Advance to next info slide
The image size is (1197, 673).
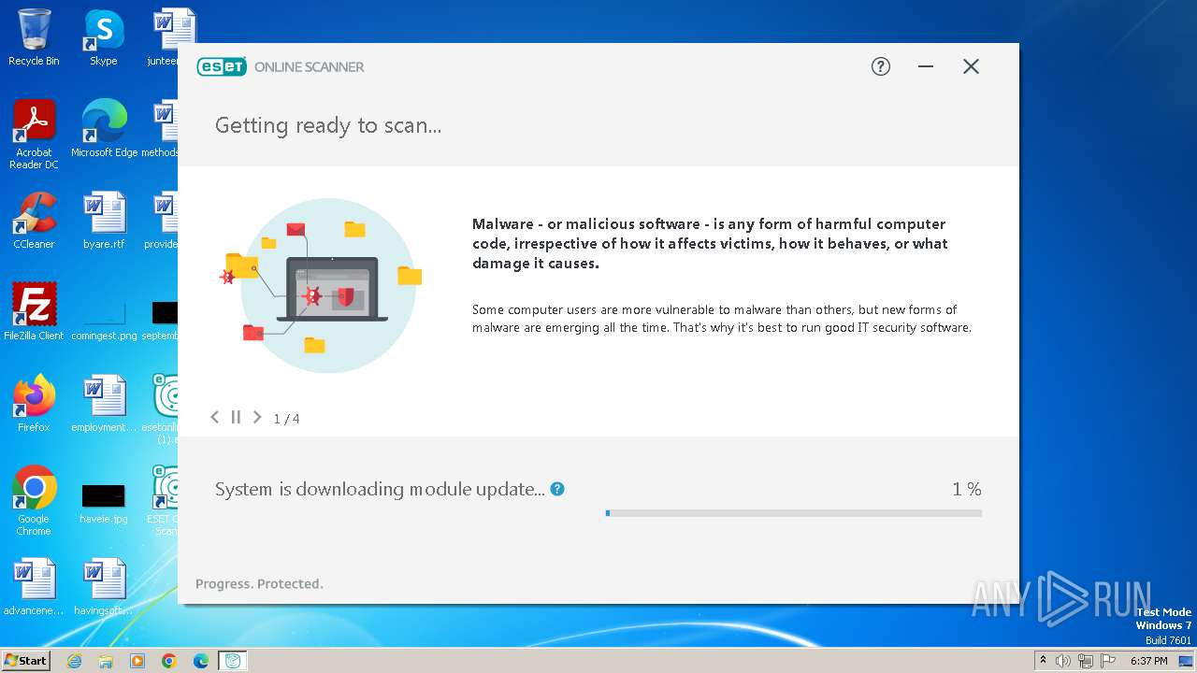tap(257, 417)
